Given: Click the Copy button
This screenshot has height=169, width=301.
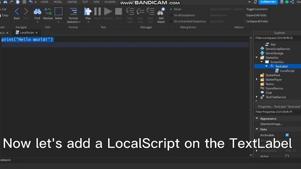Looking at the screenshot, I should coord(5,15).
